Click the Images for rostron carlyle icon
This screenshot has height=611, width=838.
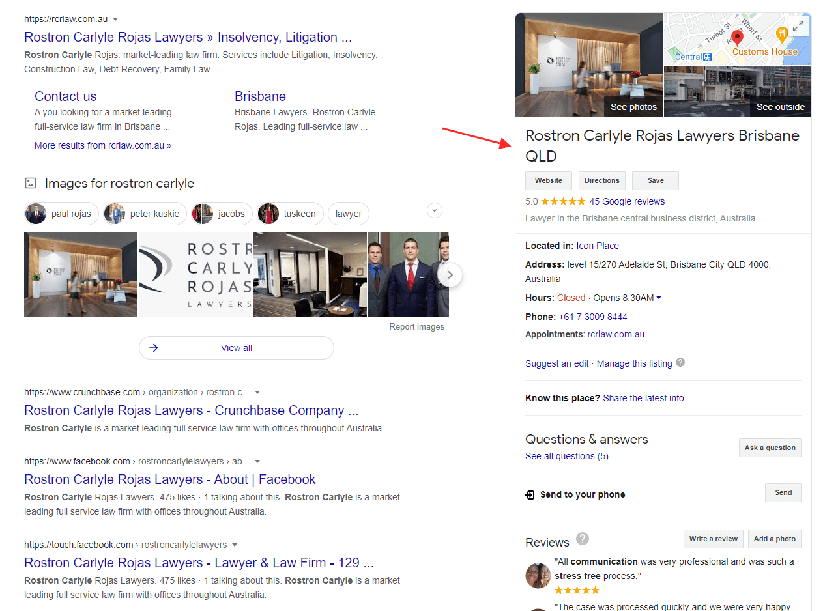31,183
